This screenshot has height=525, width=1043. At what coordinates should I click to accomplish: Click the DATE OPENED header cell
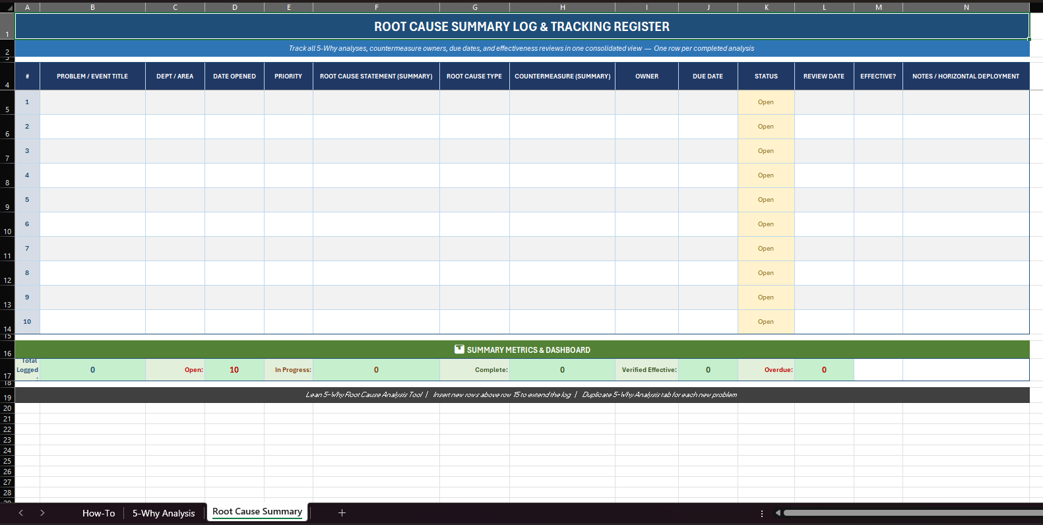tap(234, 77)
